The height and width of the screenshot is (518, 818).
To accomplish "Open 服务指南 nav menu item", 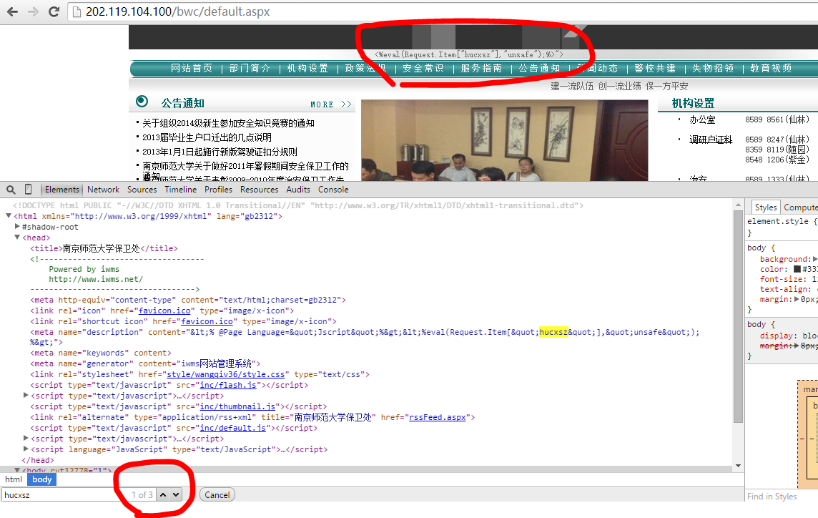I will pyautogui.click(x=481, y=69).
